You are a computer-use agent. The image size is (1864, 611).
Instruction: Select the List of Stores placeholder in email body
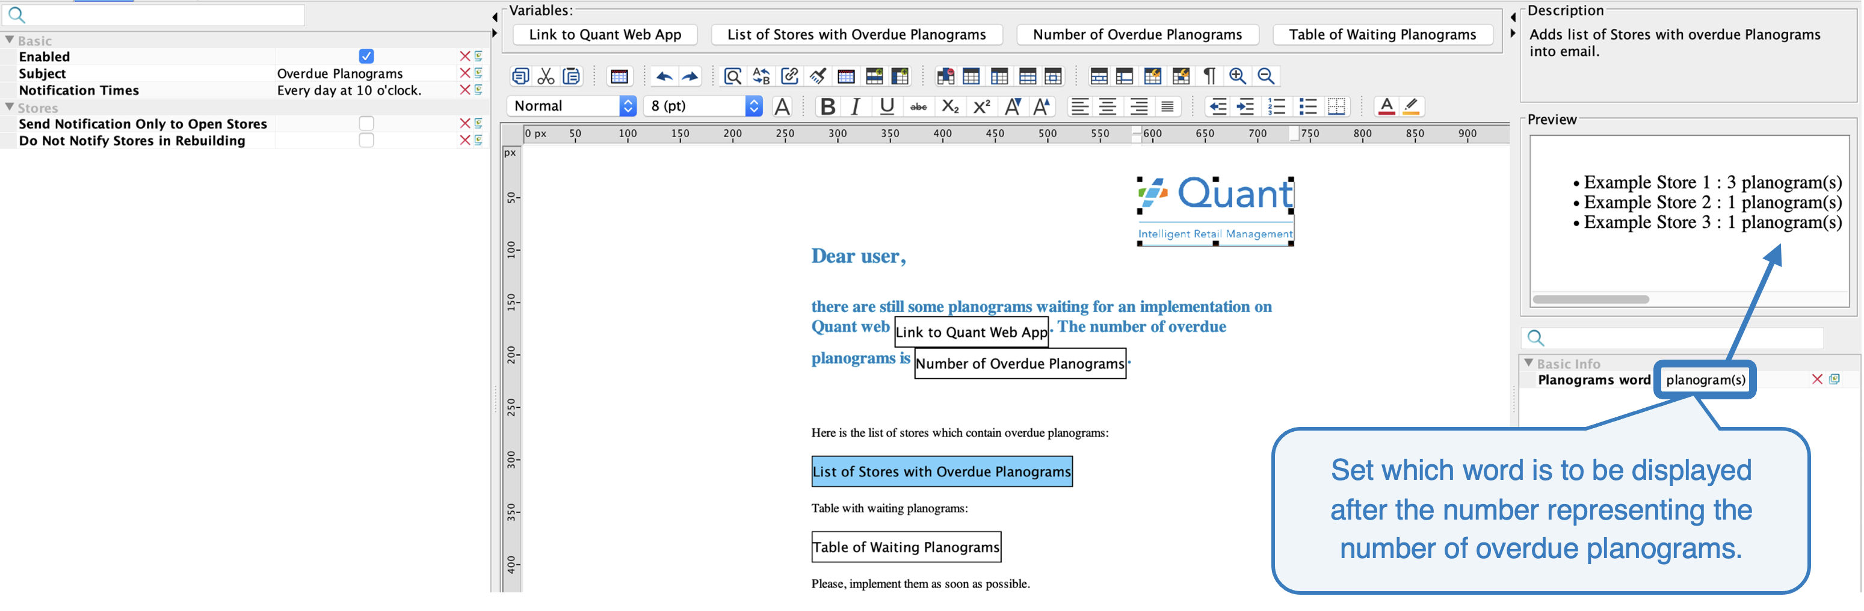(x=942, y=471)
